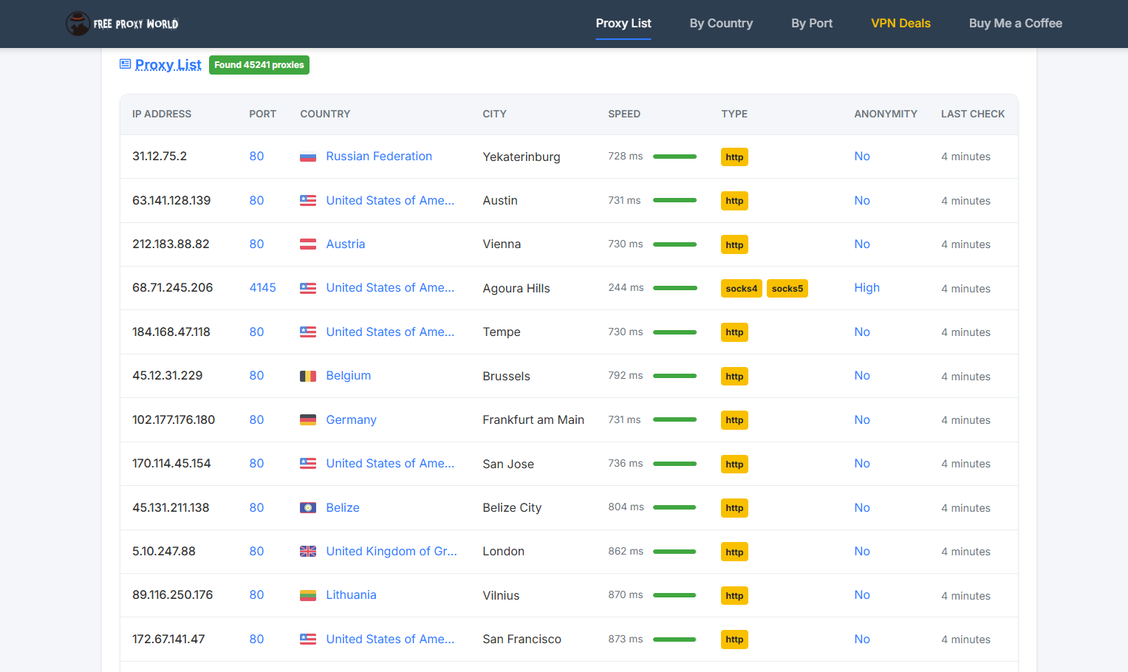Screen dimensions: 1128x672
Task: Open the Germany country link
Action: click(x=352, y=419)
